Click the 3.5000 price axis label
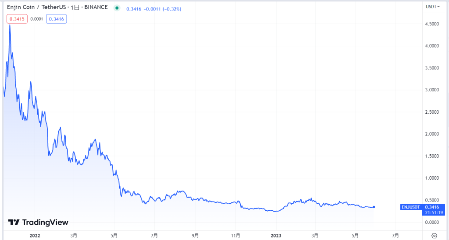The width and height of the screenshot is (449, 240). coord(432,68)
